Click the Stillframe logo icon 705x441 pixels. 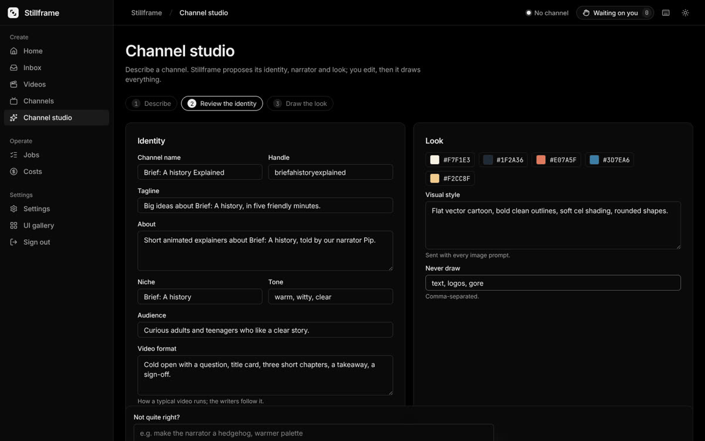pyautogui.click(x=13, y=13)
